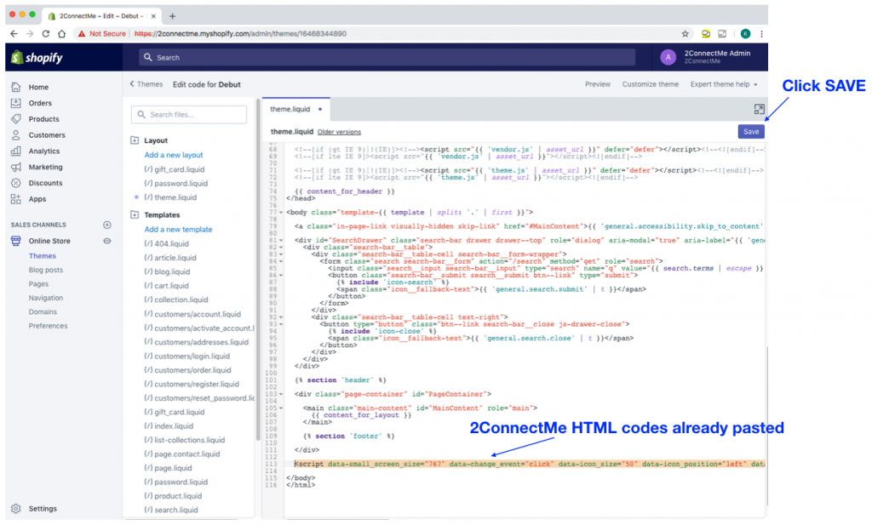
Task: Click the 2ConnectMe Admin account avatar
Action: click(x=668, y=57)
